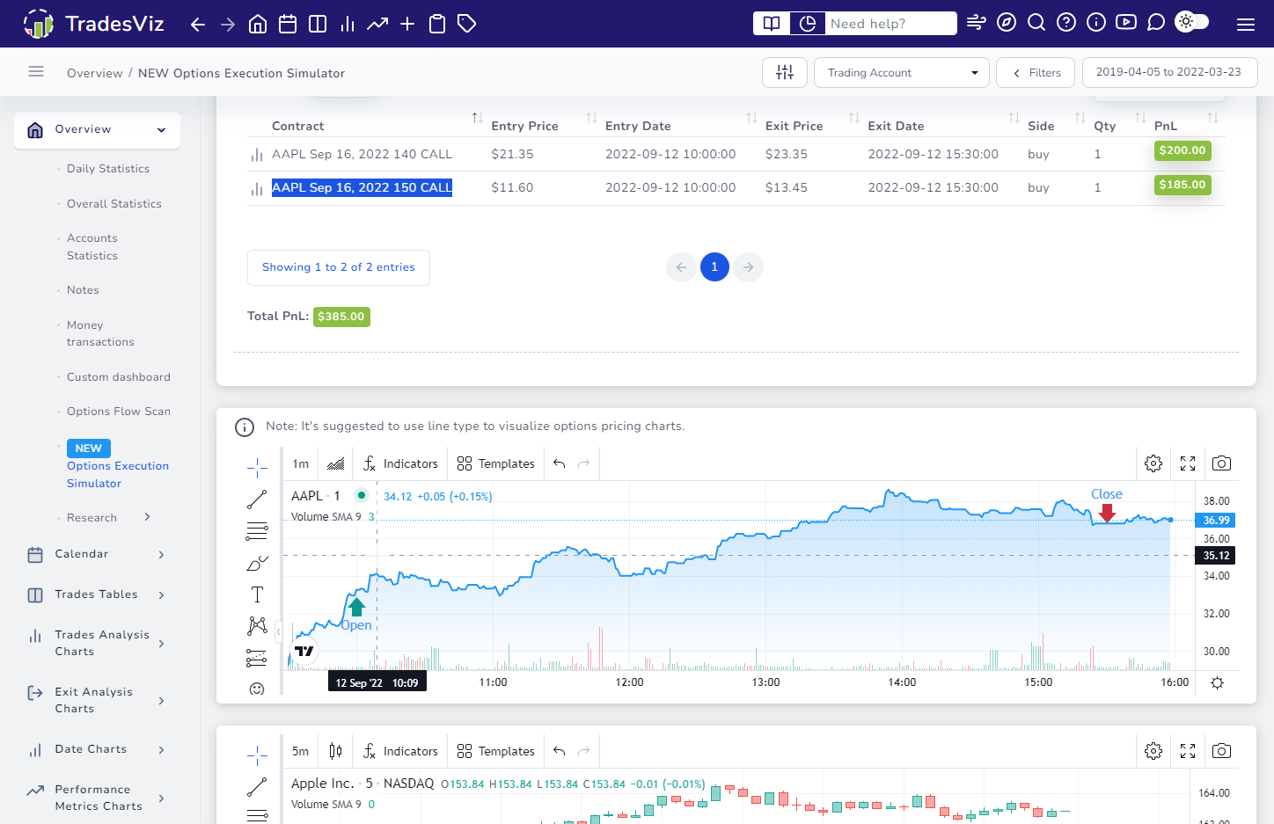Open the home icon in top bar
This screenshot has height=824, width=1274.
[258, 24]
